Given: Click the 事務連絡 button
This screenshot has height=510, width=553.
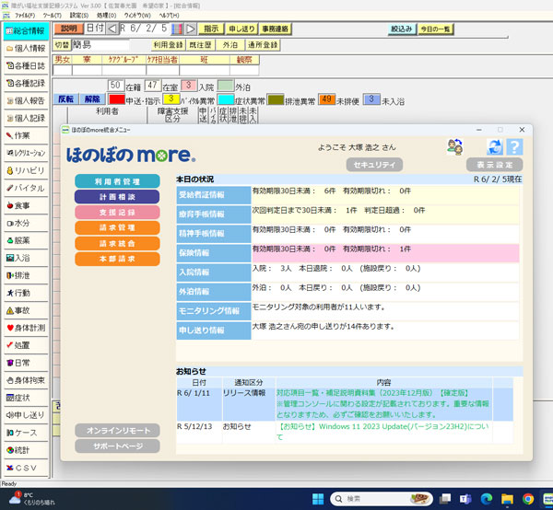Looking at the screenshot, I should pos(275,29).
